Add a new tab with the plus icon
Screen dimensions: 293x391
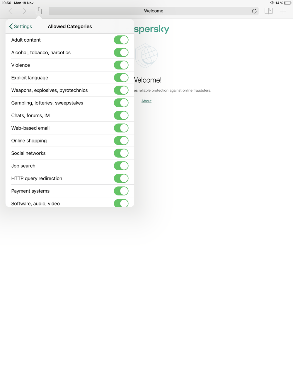pyautogui.click(x=283, y=11)
